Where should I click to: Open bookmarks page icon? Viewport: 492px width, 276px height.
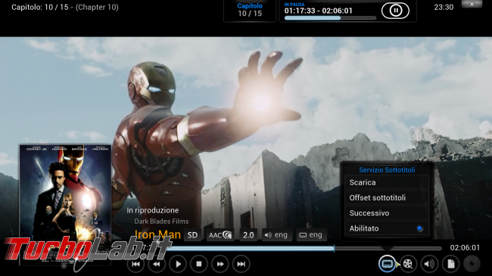450,264
